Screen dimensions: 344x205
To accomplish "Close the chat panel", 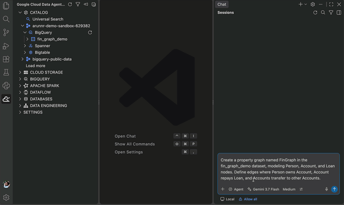I will click(339, 4).
